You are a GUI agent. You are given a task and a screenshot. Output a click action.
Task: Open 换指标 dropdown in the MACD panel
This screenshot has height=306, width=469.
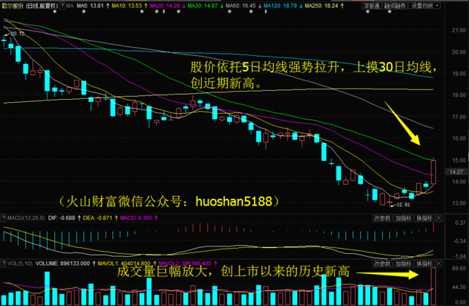click(424, 218)
